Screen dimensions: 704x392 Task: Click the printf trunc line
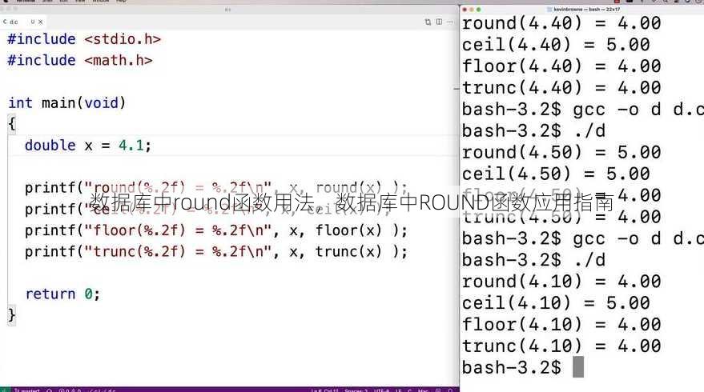216,252
